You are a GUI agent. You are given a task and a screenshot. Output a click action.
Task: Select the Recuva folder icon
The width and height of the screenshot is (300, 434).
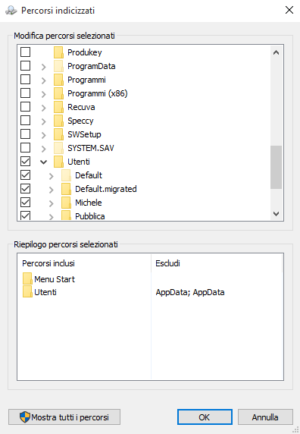58,107
